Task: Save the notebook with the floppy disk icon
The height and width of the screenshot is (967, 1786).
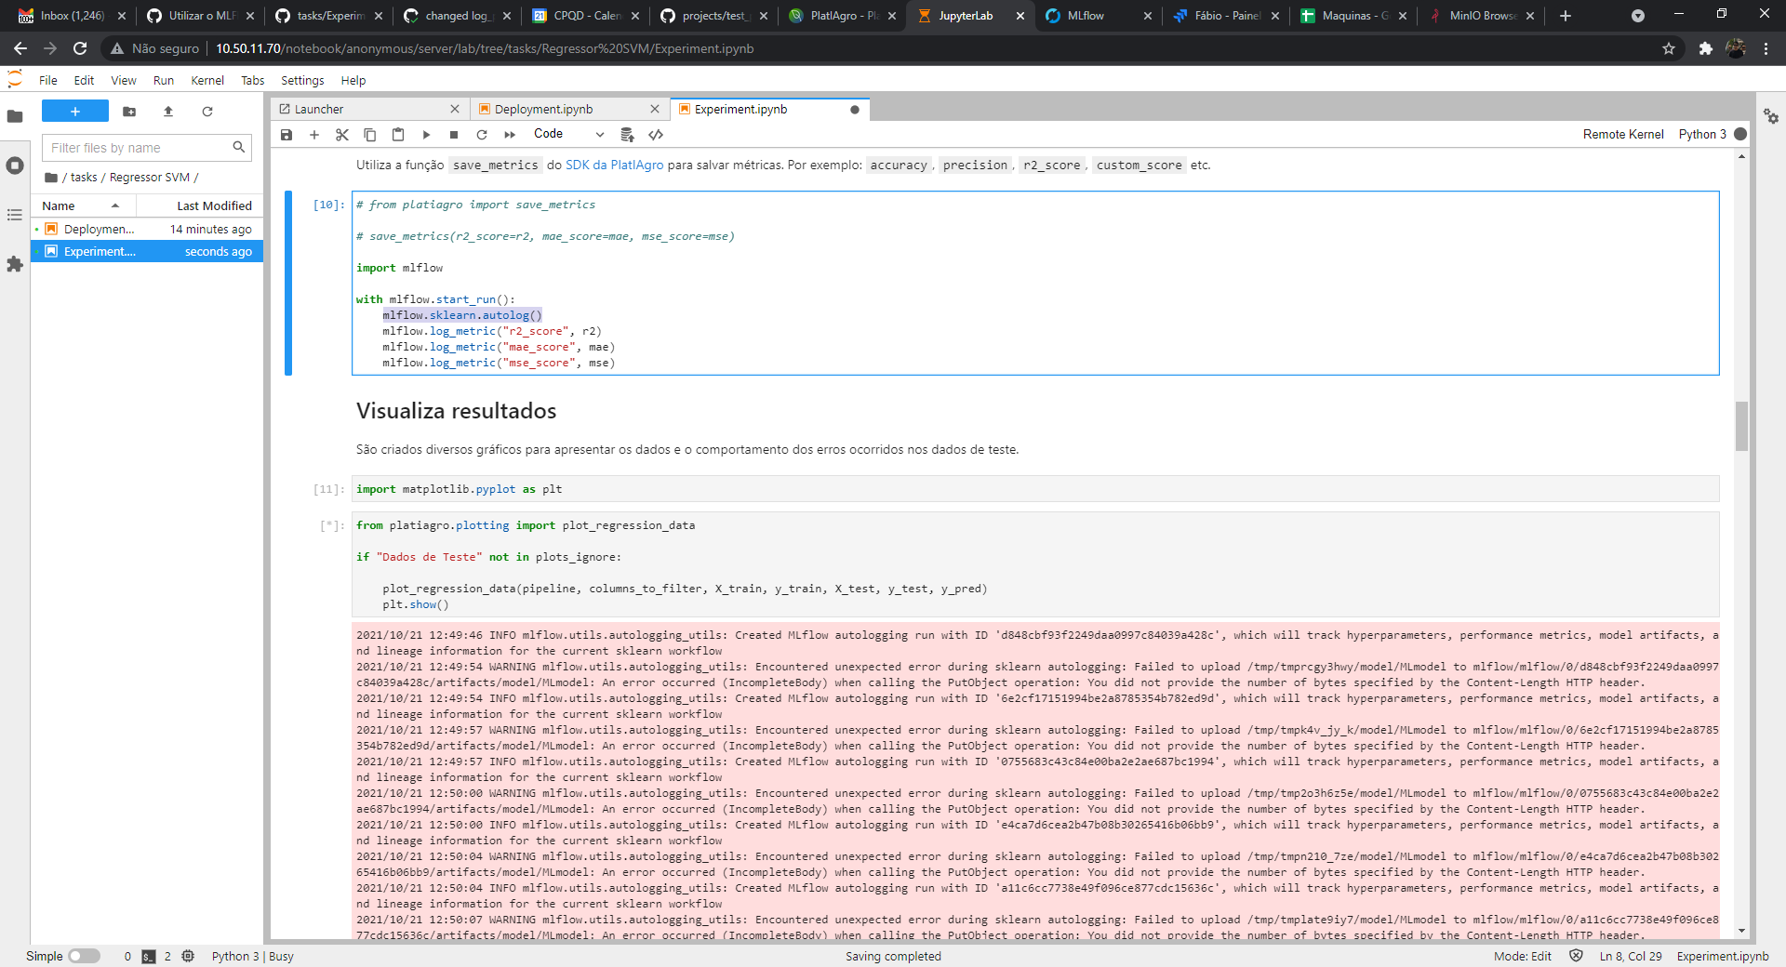Action: click(x=287, y=135)
